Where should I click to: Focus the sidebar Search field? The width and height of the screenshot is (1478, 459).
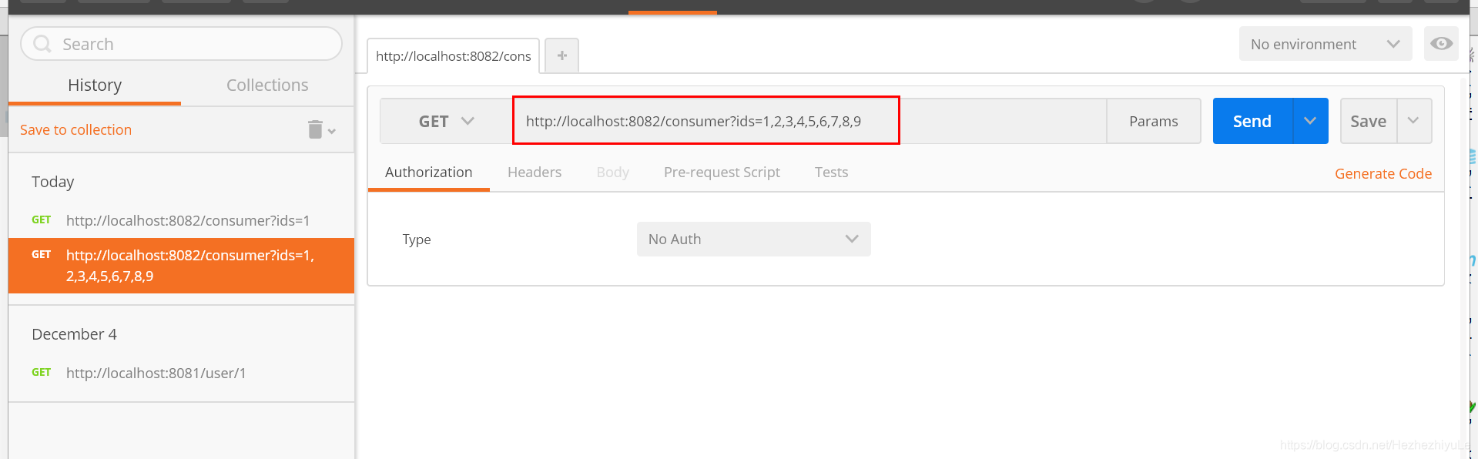tap(182, 44)
